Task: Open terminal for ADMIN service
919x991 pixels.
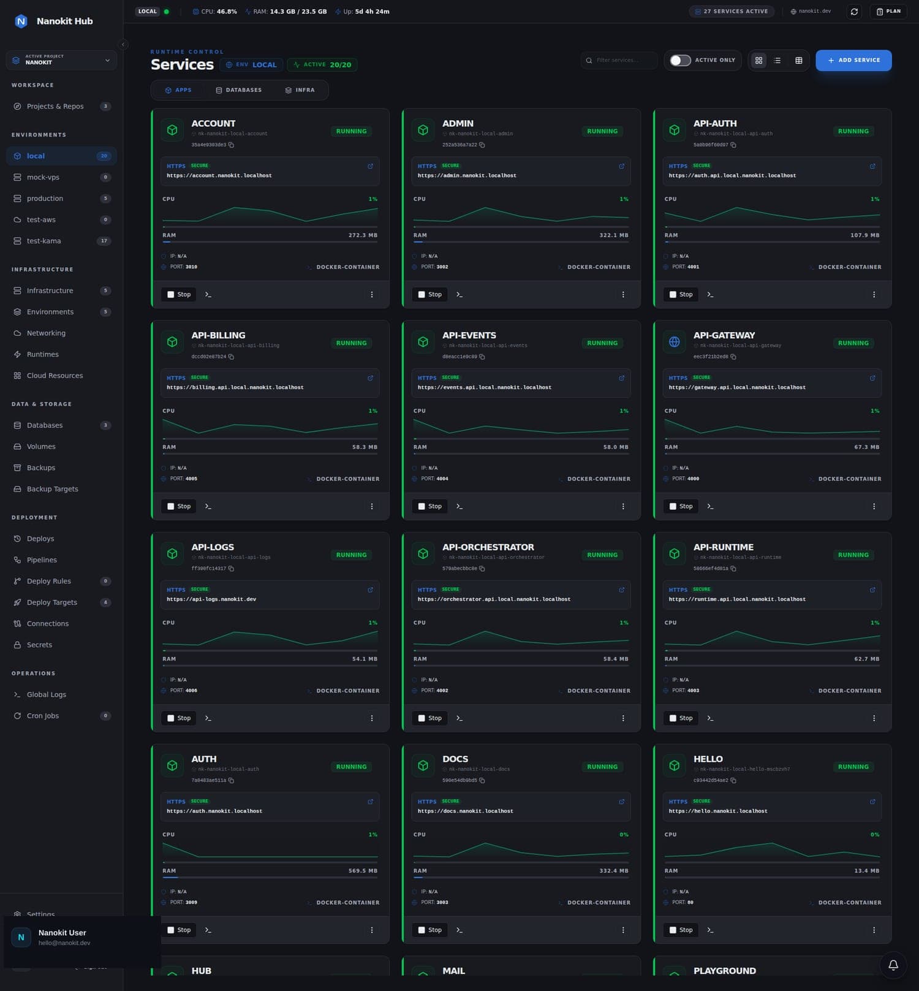Action: pos(459,295)
